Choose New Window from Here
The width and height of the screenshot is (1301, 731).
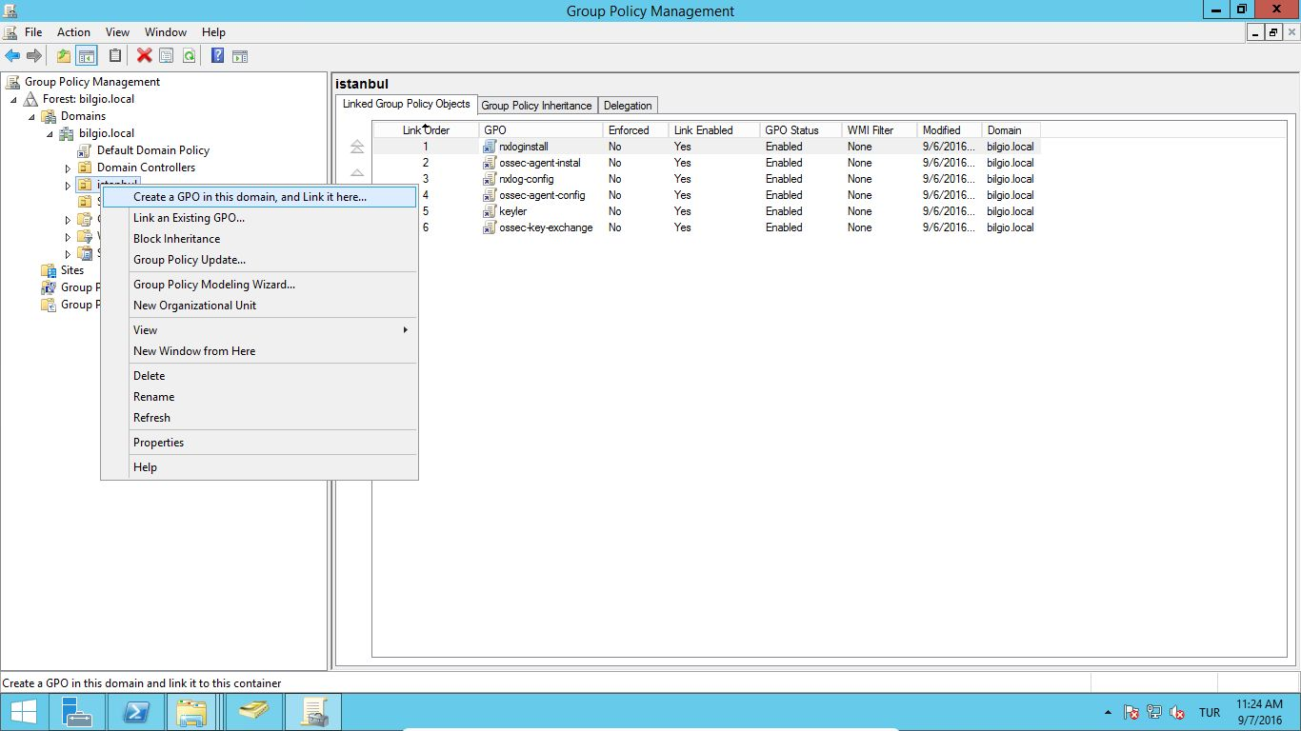[x=259, y=351]
